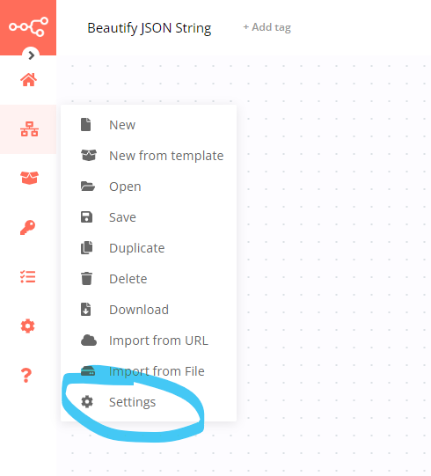This screenshot has width=431, height=476.
Task: Choose Duplicate in the workflow menu
Action: [149, 248]
